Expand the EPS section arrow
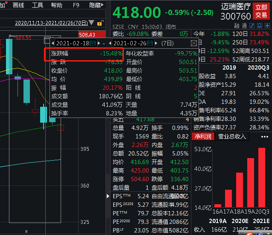The height and width of the screenshot is (235, 272). (108, 196)
